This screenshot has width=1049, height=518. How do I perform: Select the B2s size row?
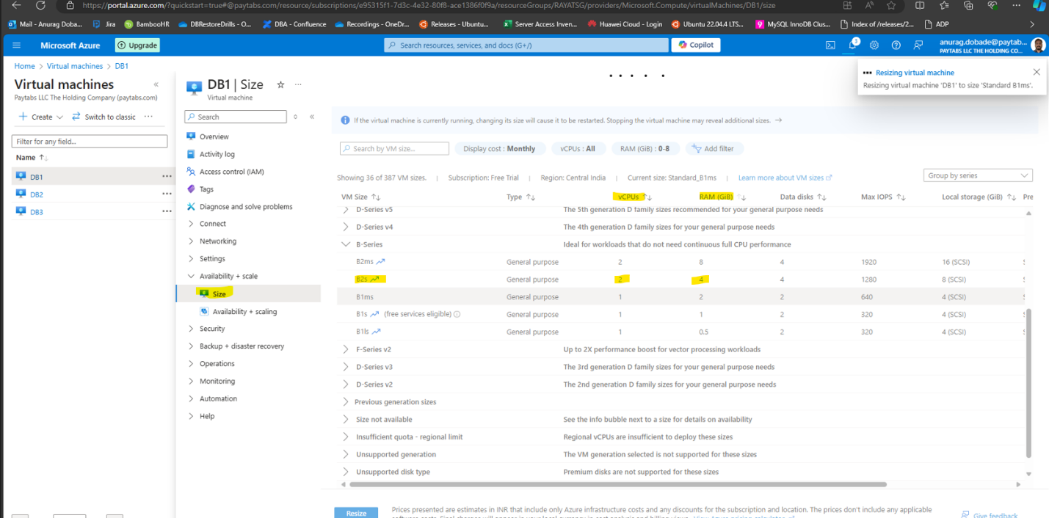679,280
